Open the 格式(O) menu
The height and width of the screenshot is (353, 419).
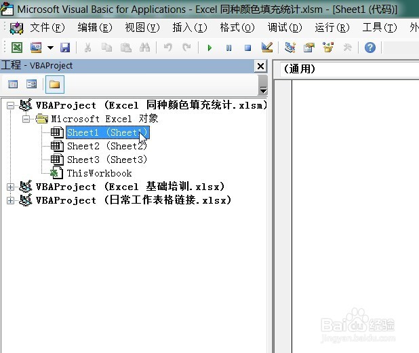point(237,28)
